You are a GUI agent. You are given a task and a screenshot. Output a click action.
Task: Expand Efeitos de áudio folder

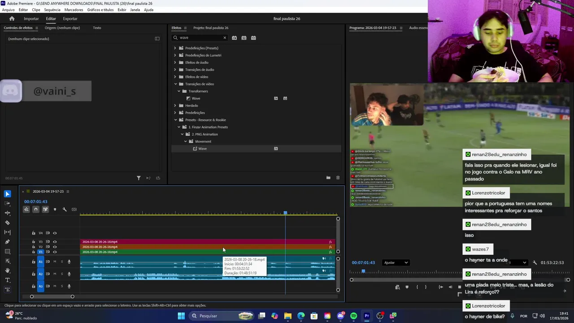[x=175, y=62]
